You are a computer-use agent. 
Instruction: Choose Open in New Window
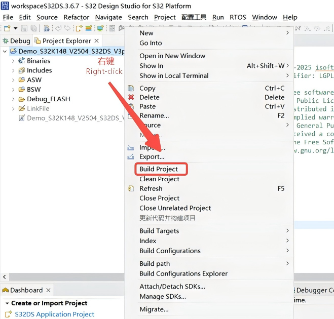[172, 56]
